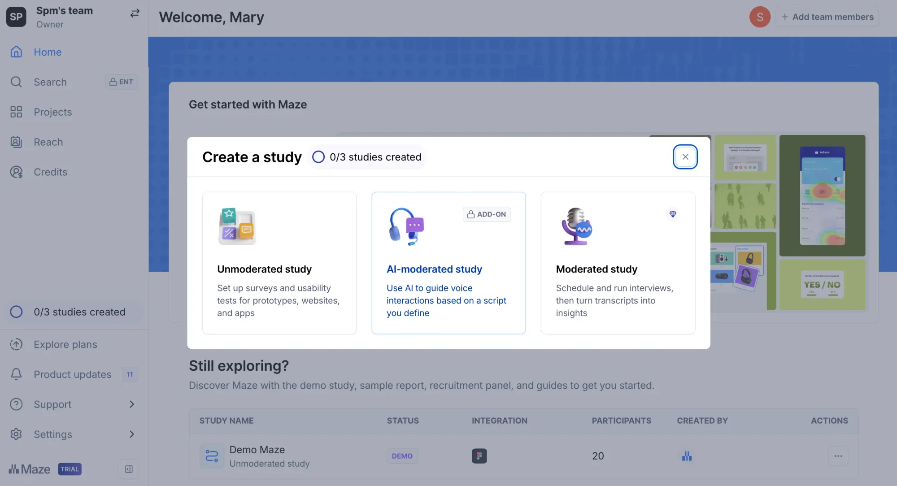Click the INTEGRATION column header
The width and height of the screenshot is (897, 486).
coord(500,421)
